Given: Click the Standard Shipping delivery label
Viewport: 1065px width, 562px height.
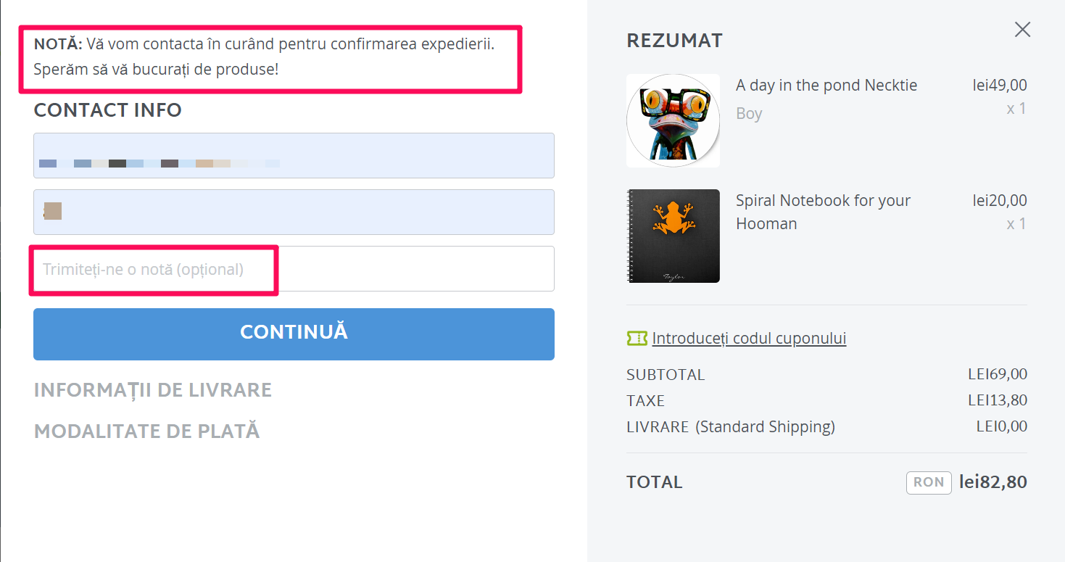Looking at the screenshot, I should [765, 427].
